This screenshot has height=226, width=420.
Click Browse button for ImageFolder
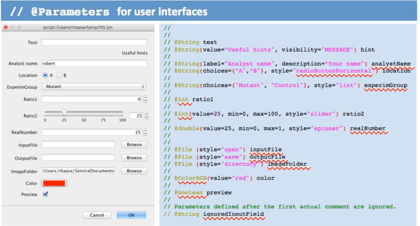coord(134,171)
